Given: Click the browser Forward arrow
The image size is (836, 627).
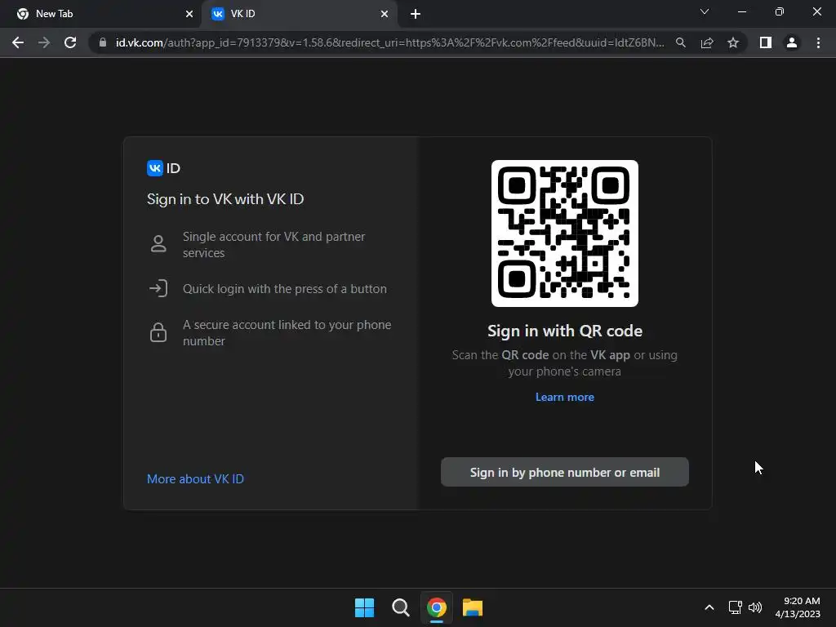Looking at the screenshot, I should point(44,42).
